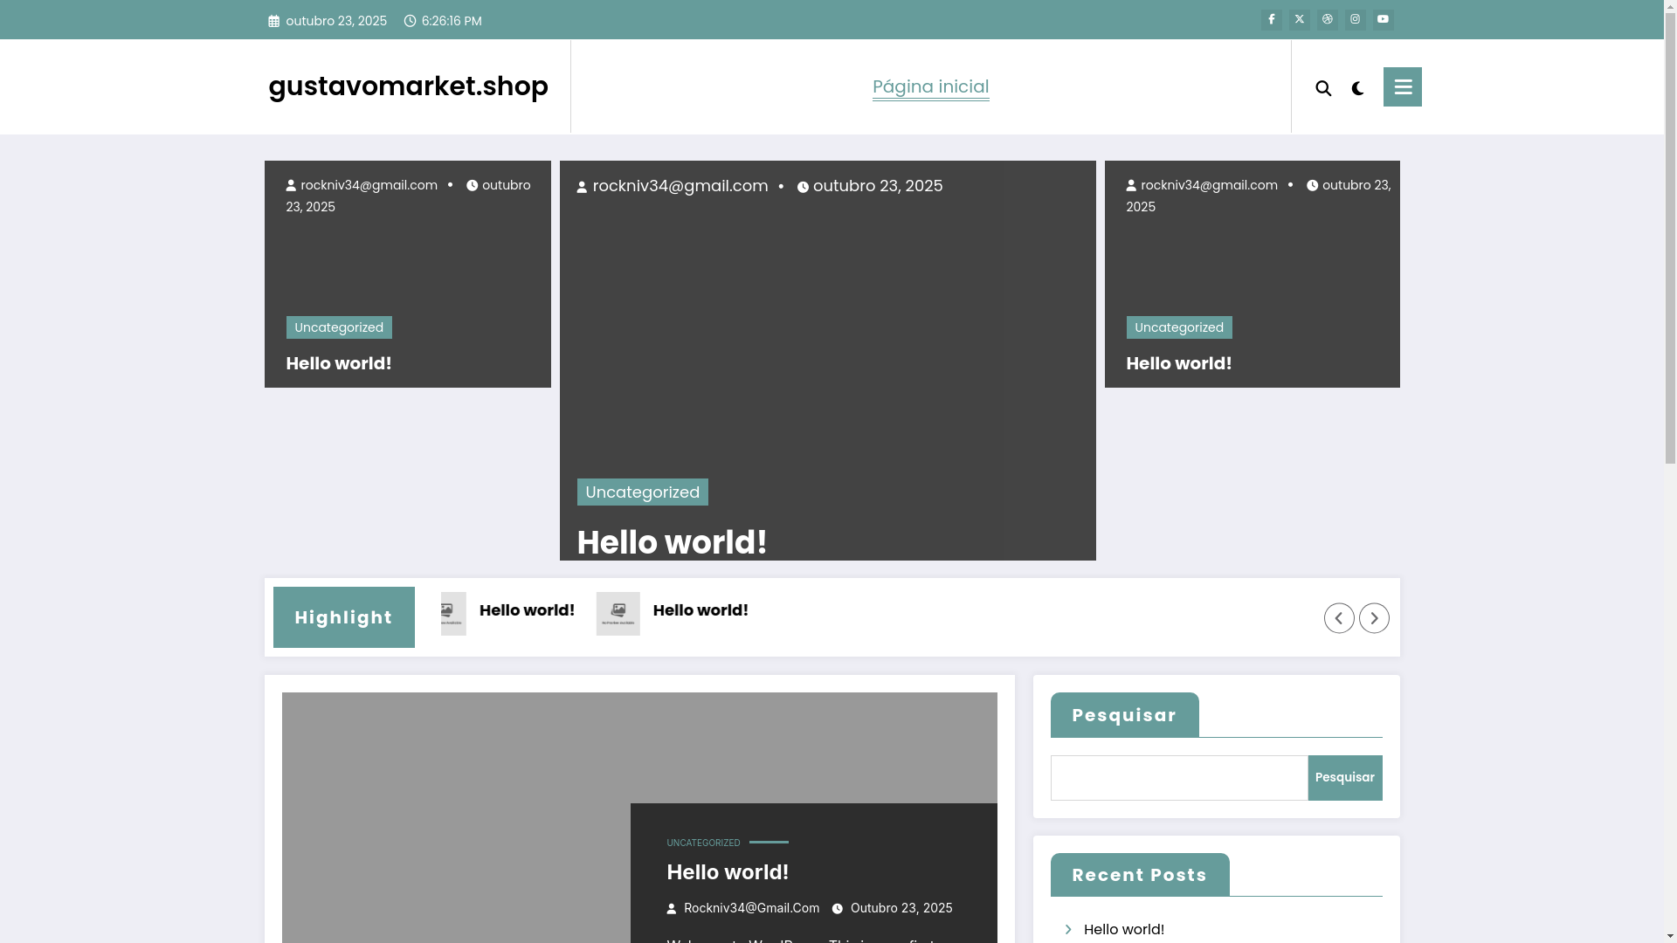This screenshot has height=943, width=1677.
Task: Toggle dark mode with moon icon
Action: click(1357, 88)
